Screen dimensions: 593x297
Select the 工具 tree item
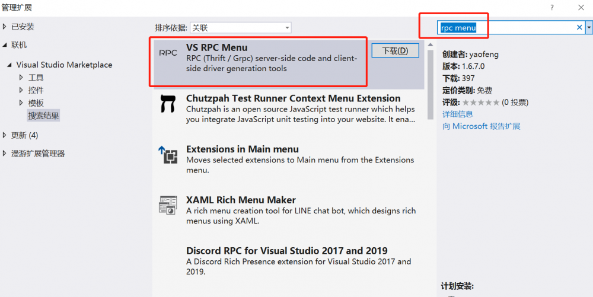[36, 78]
